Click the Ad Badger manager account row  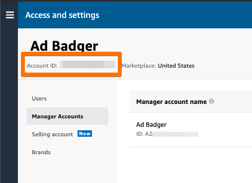tap(190, 130)
